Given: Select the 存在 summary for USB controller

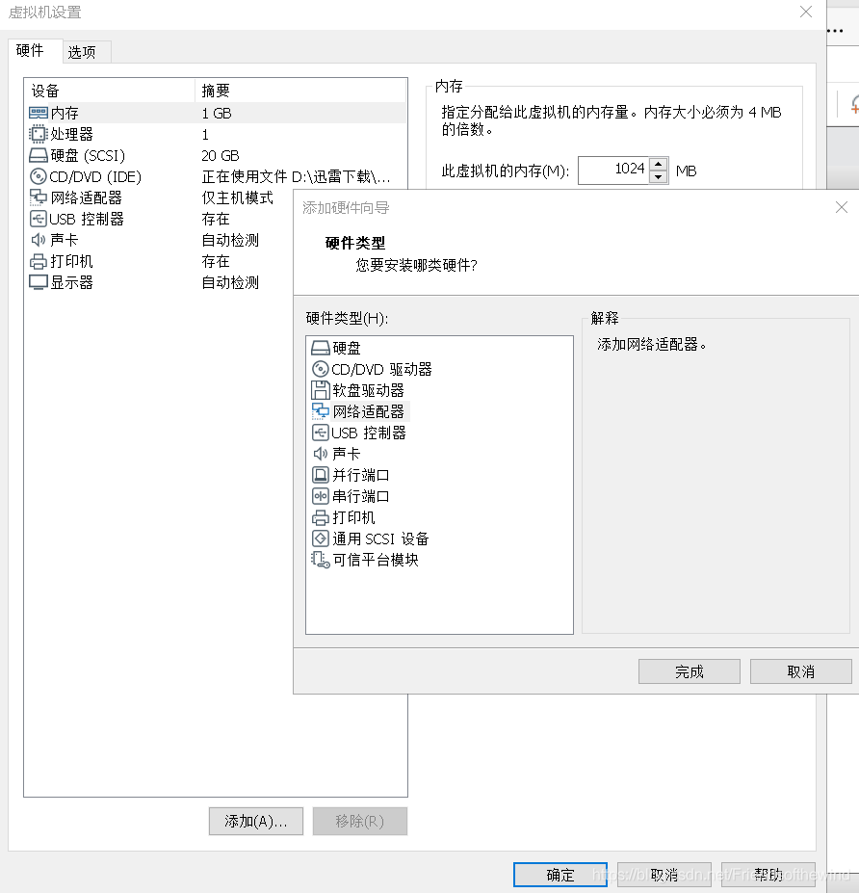Looking at the screenshot, I should (x=216, y=219).
